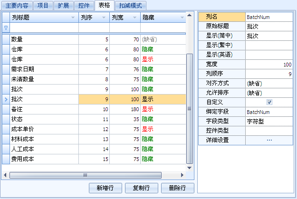Open the 允许排序 value dropdown

(269, 93)
